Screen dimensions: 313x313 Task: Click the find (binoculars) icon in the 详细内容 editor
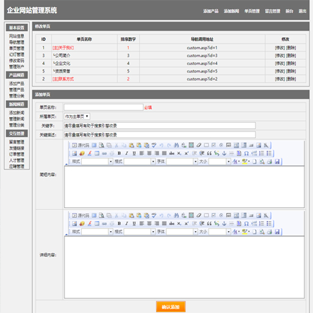176,215
